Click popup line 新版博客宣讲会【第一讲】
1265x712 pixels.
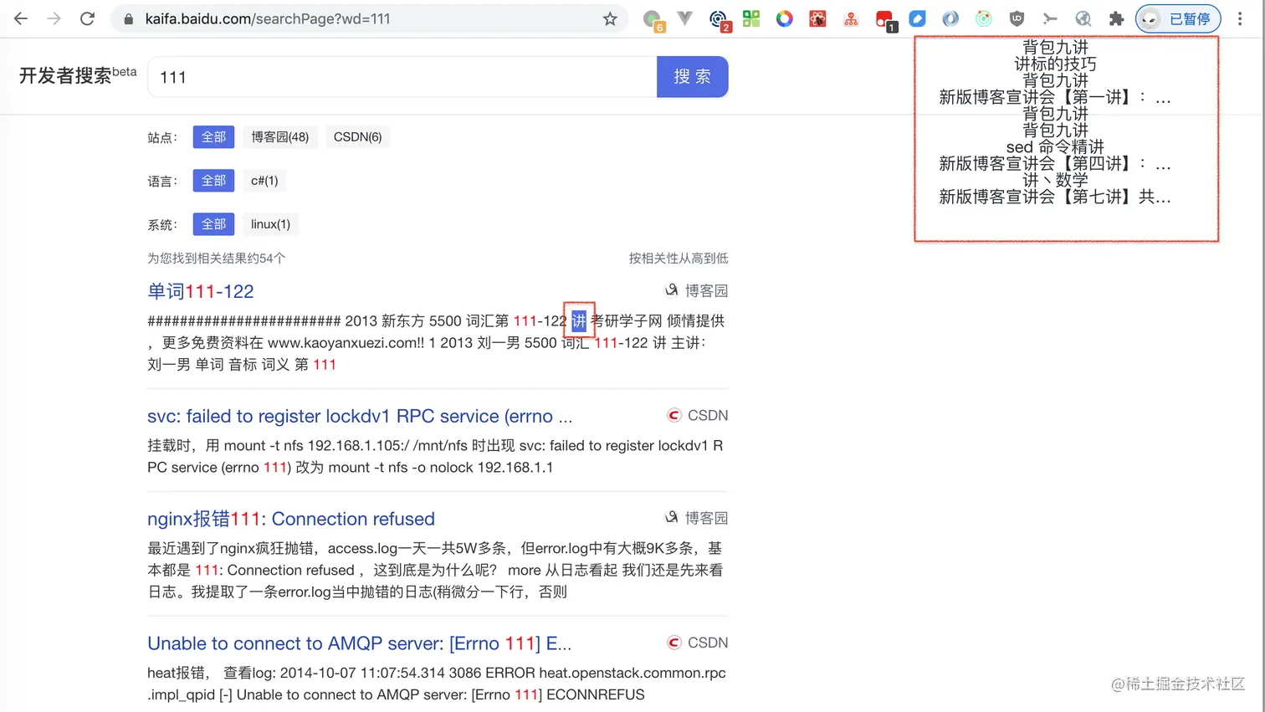tap(1055, 97)
